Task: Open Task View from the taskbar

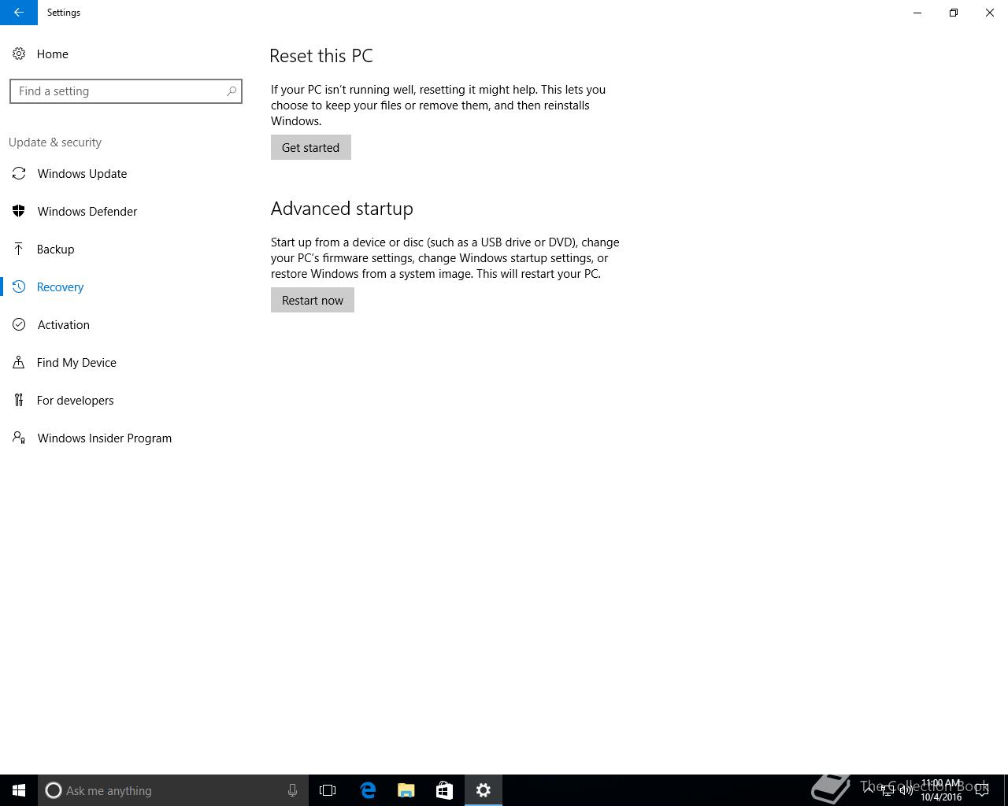Action: 328,790
